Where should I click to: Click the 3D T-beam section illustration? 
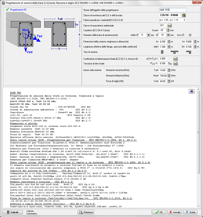tap(24, 33)
